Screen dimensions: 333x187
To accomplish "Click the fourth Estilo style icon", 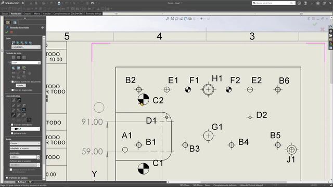I will (26, 43).
